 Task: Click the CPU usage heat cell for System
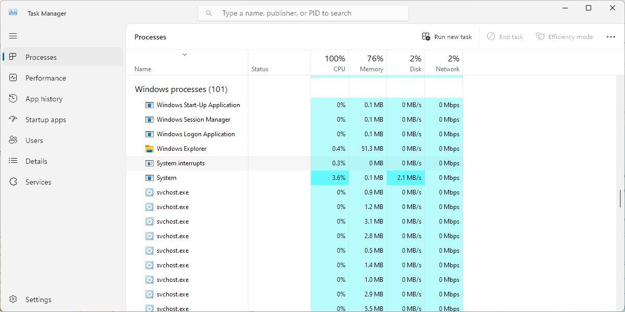(331, 177)
